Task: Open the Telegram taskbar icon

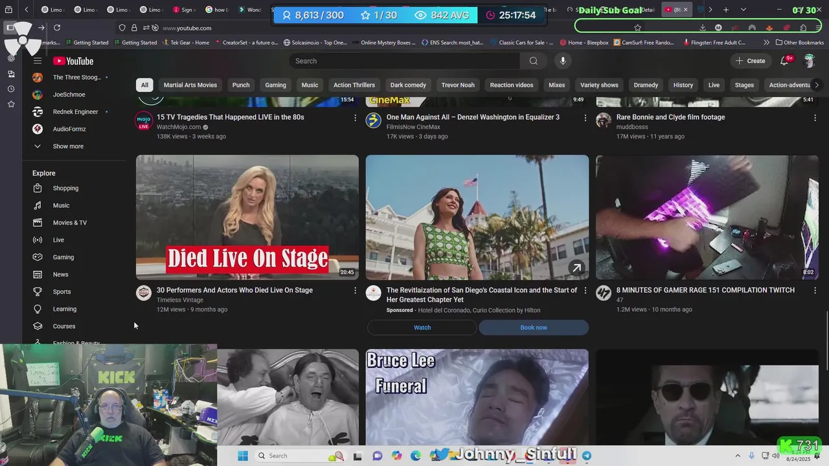Action: pos(586,456)
